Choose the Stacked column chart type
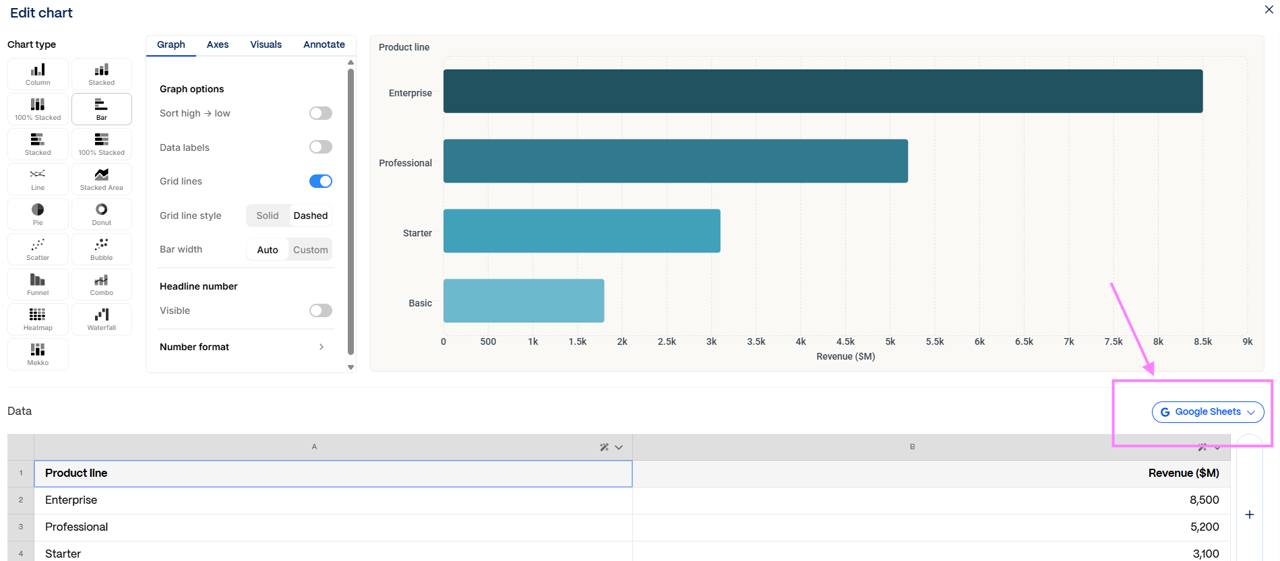The image size is (1280, 561). click(x=102, y=74)
